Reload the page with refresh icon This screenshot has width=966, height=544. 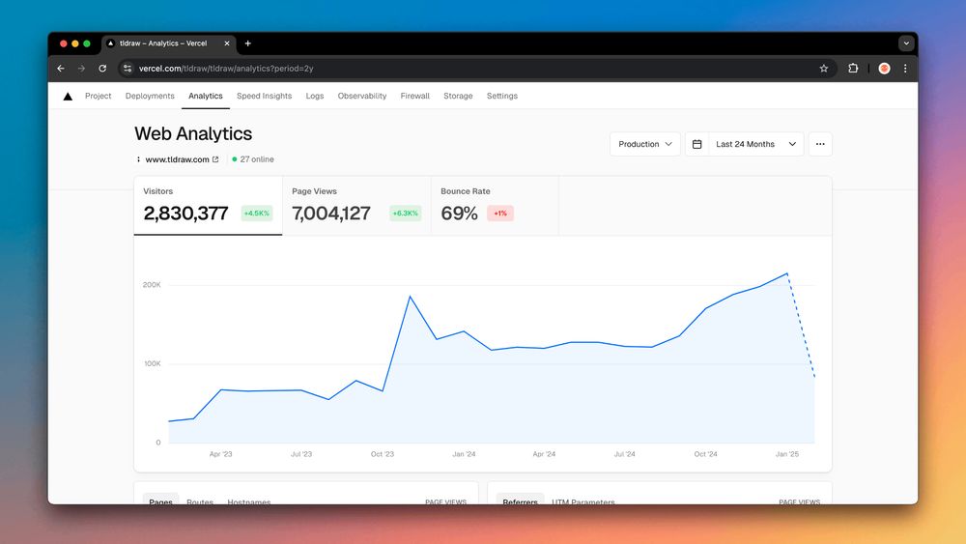tap(102, 69)
